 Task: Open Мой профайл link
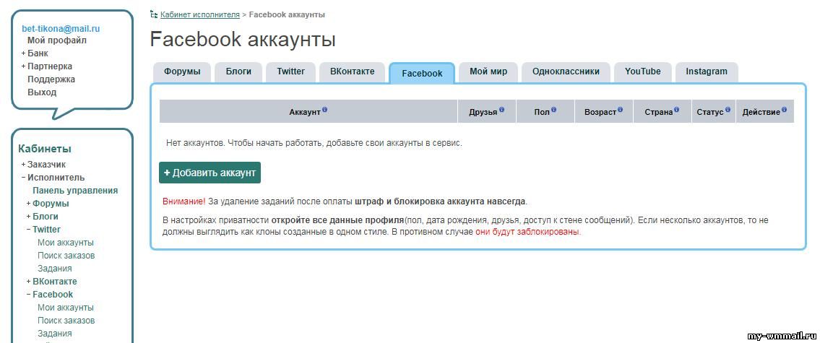point(57,40)
